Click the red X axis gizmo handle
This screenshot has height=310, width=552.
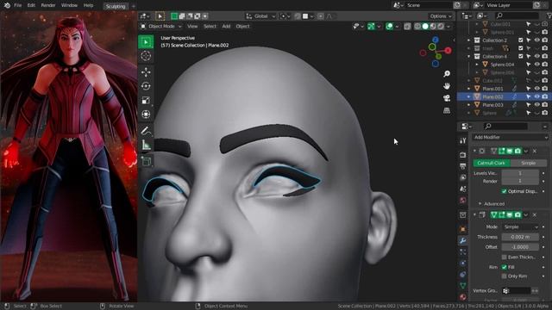[x=448, y=51]
